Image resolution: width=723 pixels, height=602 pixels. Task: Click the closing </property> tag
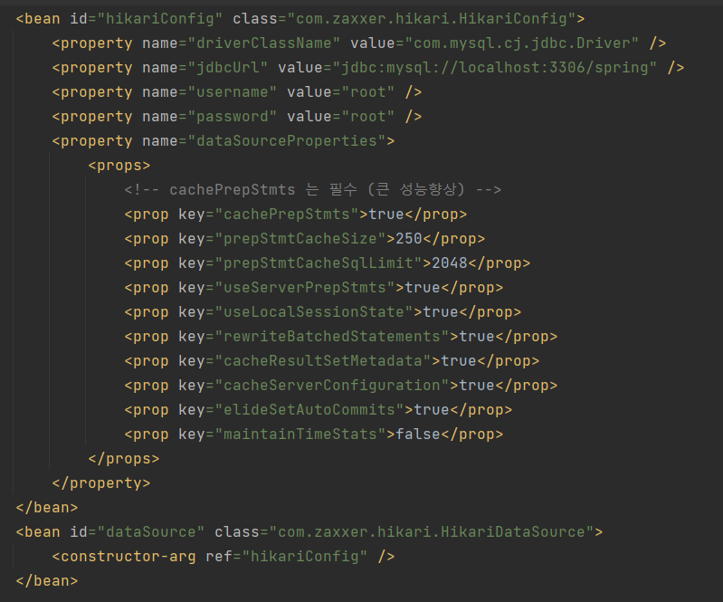tap(101, 483)
